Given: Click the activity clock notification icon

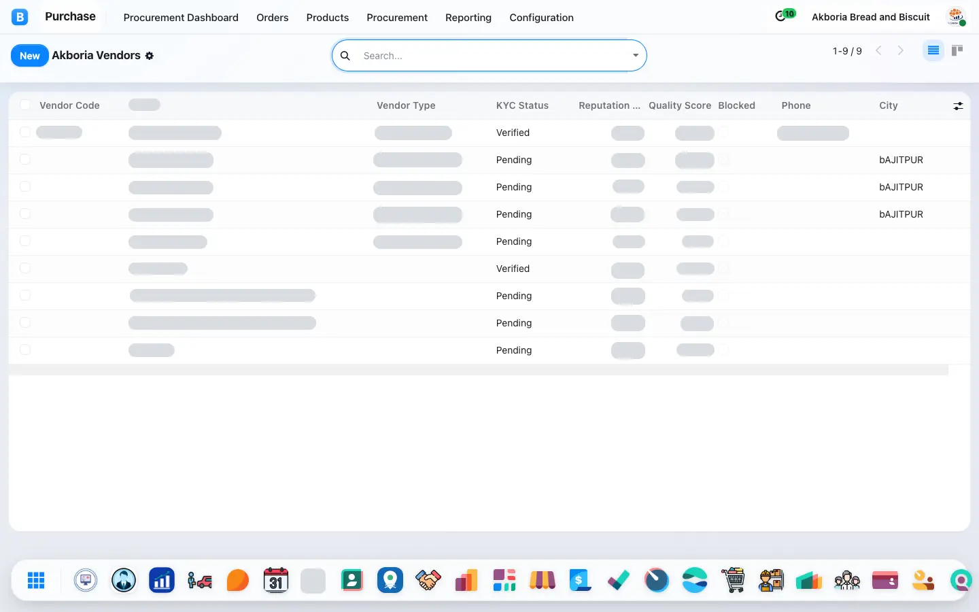Looking at the screenshot, I should [780, 16].
